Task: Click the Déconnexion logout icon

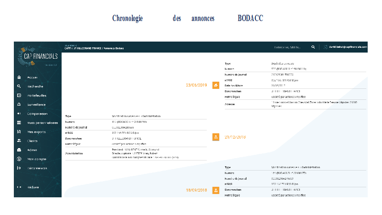Action: pyautogui.click(x=19, y=168)
